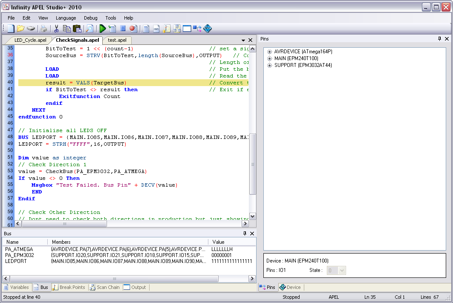Switch to the Break Points tab
Screen dimensions: 453x303
click(x=69, y=287)
